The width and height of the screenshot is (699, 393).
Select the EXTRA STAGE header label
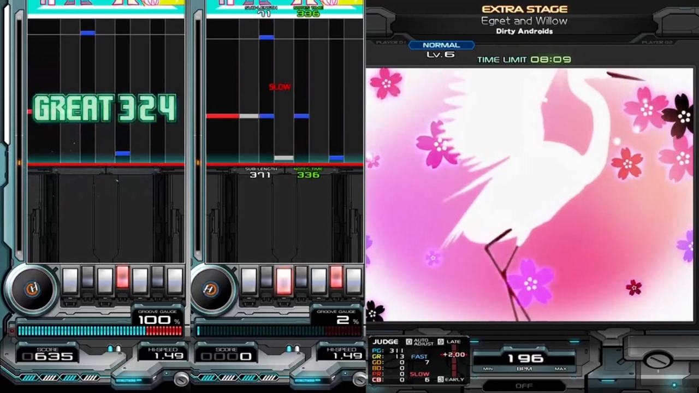(524, 9)
